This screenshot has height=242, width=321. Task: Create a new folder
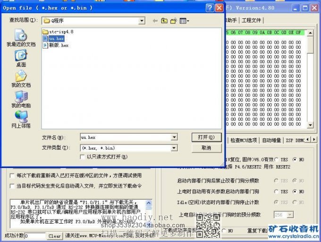click(174, 21)
